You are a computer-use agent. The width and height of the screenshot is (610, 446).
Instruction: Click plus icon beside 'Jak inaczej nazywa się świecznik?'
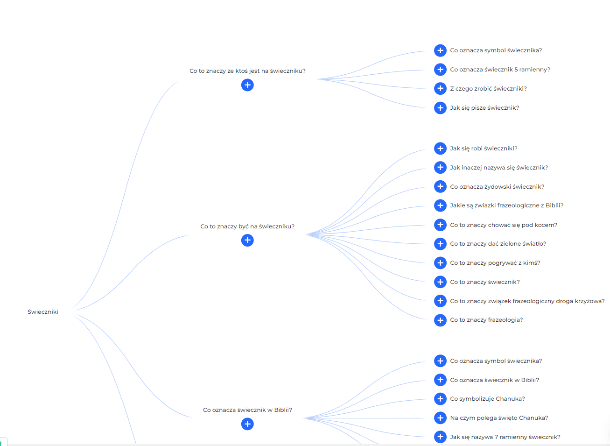click(440, 168)
